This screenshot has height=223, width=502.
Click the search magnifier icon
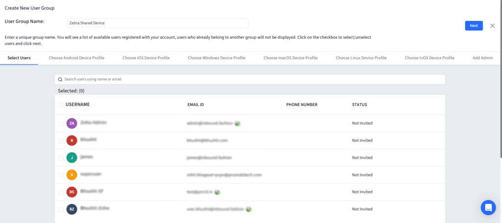click(x=60, y=79)
